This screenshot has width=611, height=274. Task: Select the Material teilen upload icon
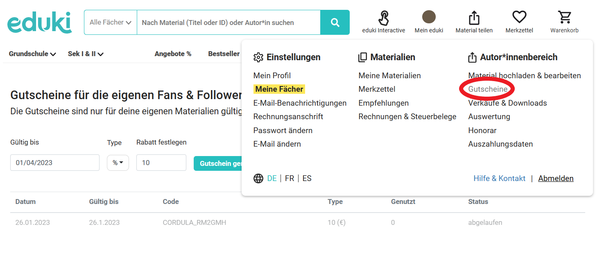click(474, 17)
